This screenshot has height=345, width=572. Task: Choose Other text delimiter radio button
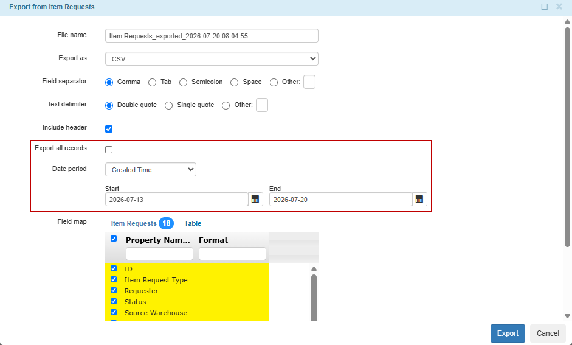[226, 105]
